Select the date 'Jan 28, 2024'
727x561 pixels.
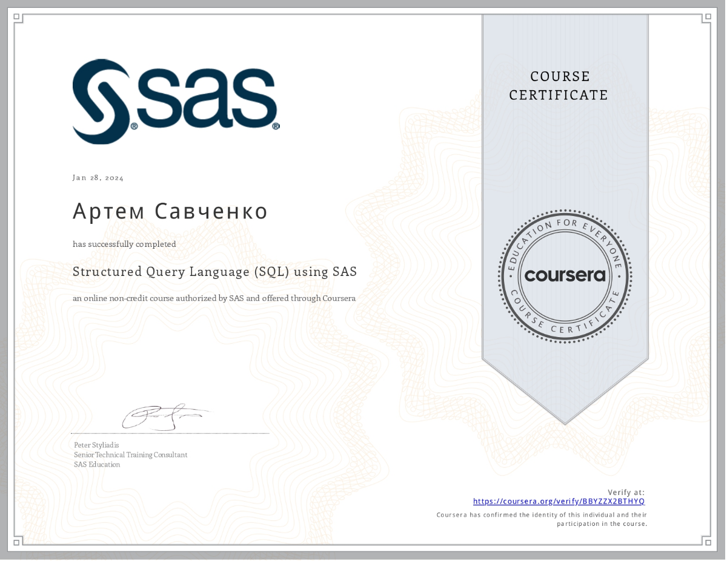click(98, 178)
